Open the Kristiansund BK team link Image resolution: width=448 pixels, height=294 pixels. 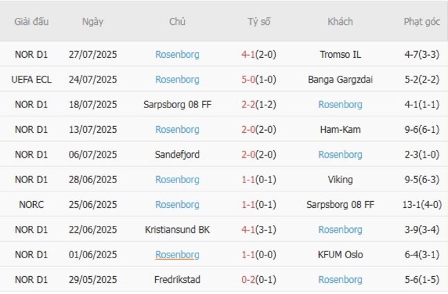[177, 229]
